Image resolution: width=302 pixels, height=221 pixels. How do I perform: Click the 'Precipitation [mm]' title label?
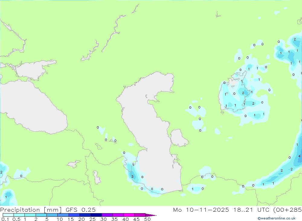pyautogui.click(x=31, y=210)
